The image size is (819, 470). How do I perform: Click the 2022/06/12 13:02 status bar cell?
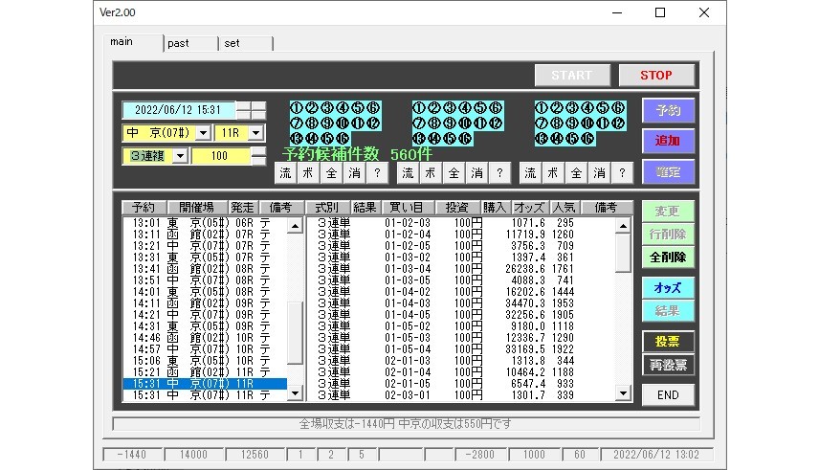(656, 455)
